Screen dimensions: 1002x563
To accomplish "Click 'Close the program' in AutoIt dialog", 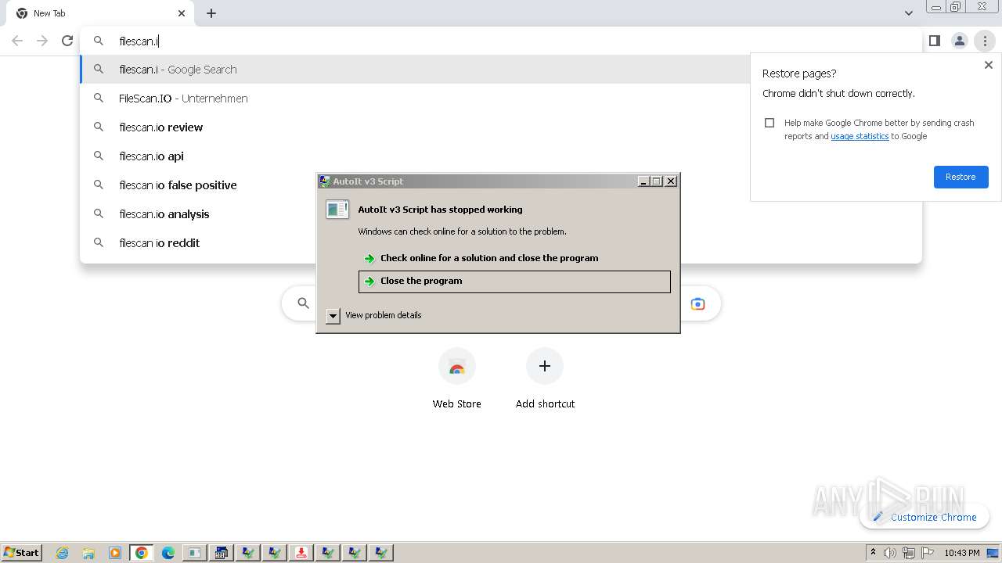I will pyautogui.click(x=514, y=281).
